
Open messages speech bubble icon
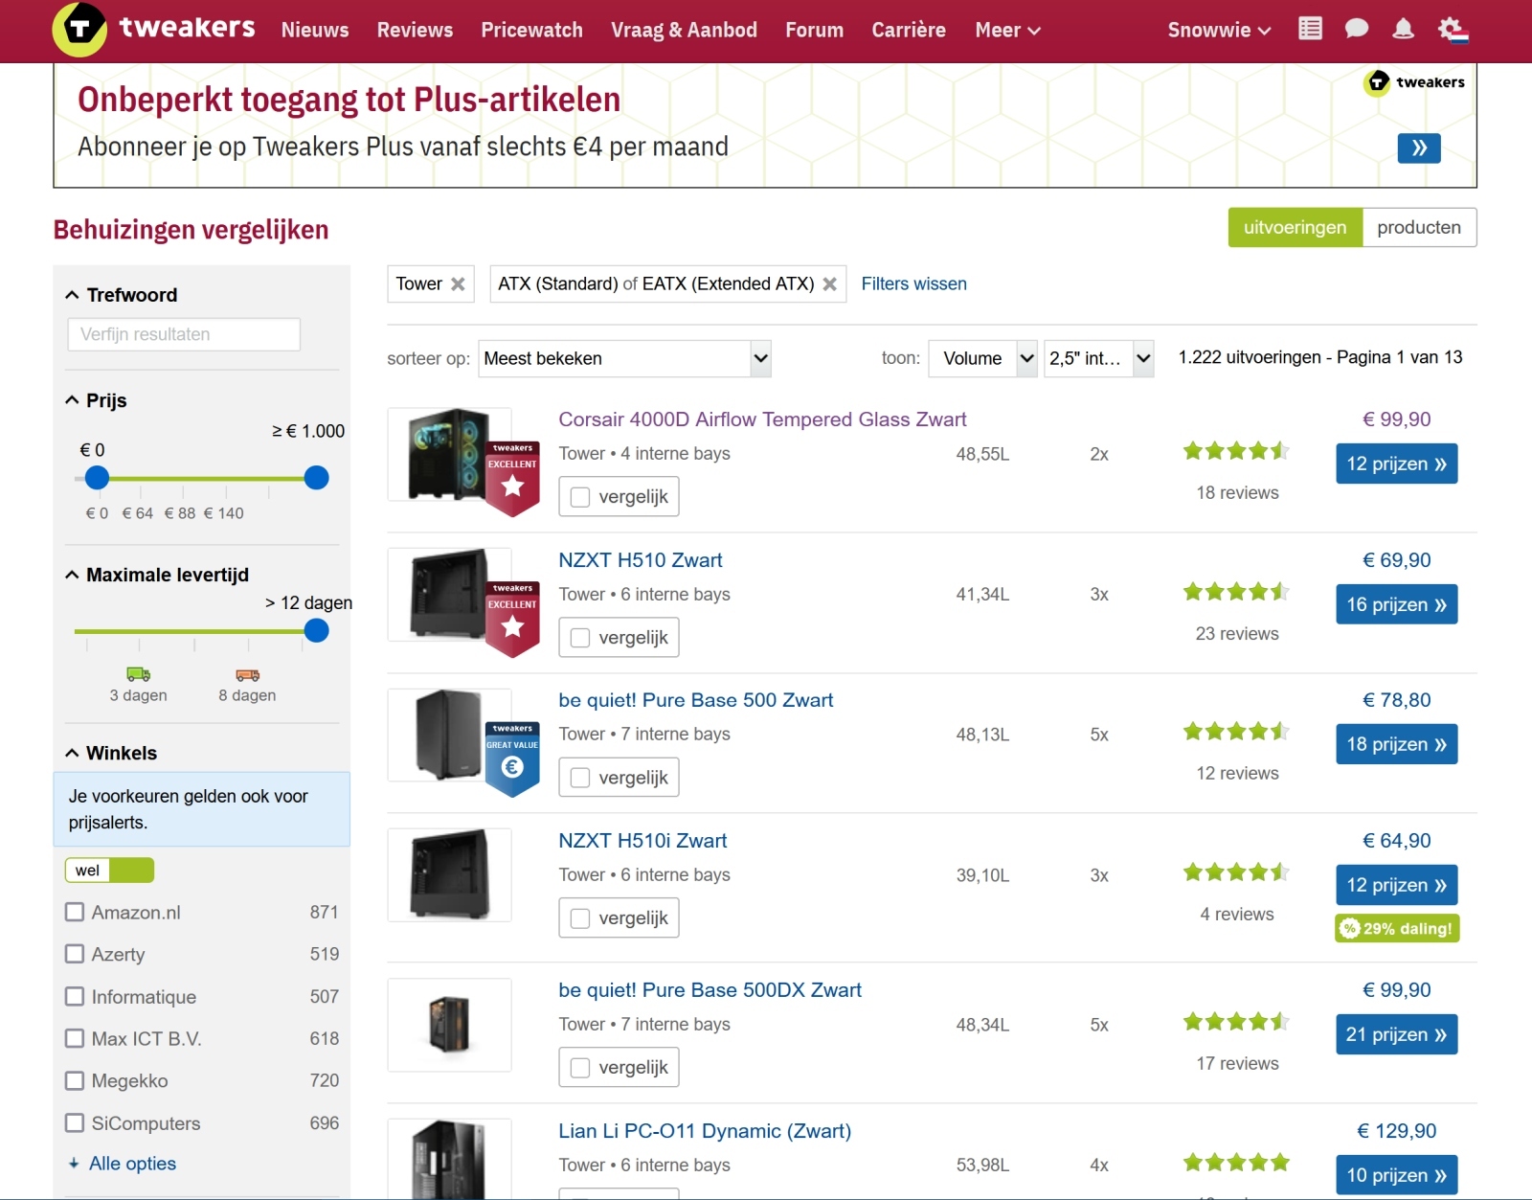click(x=1357, y=29)
